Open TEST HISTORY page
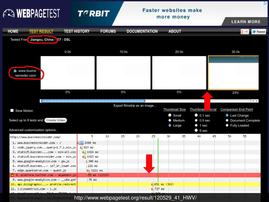The height and width of the screenshot is (202, 269). (77, 31)
